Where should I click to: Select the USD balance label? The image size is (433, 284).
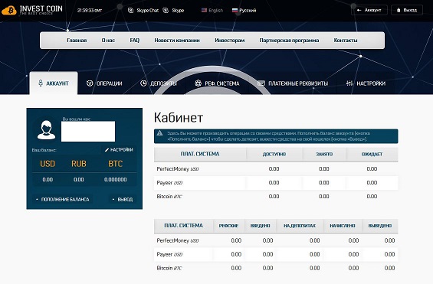48,164
